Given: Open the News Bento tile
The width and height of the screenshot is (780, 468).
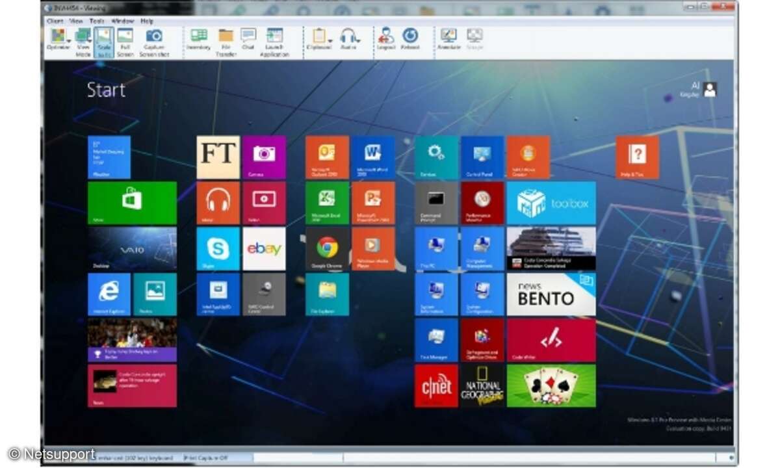Looking at the screenshot, I should click(x=551, y=294).
